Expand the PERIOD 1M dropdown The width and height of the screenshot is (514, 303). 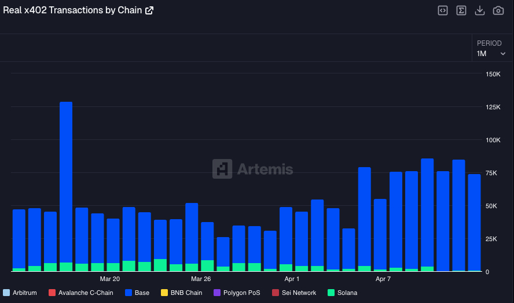pos(491,49)
